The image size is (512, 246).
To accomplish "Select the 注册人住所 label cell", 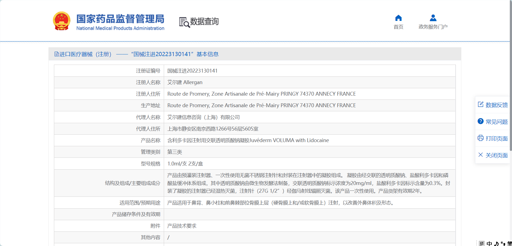I will pos(109,94).
